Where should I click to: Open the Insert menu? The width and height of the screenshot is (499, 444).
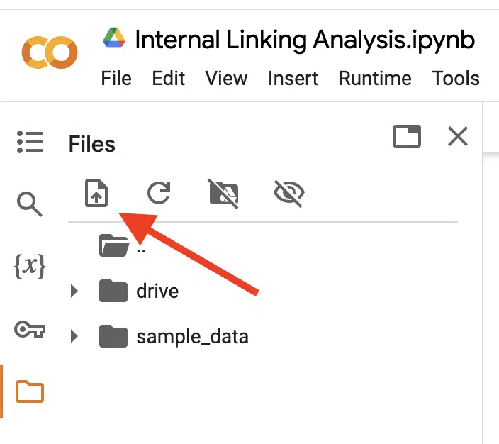(293, 78)
